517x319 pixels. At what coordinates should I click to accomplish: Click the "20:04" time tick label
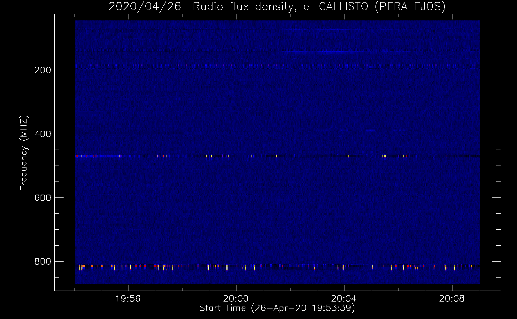point(344,299)
